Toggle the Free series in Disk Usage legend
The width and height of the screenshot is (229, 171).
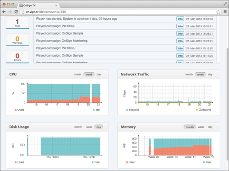pos(96,162)
